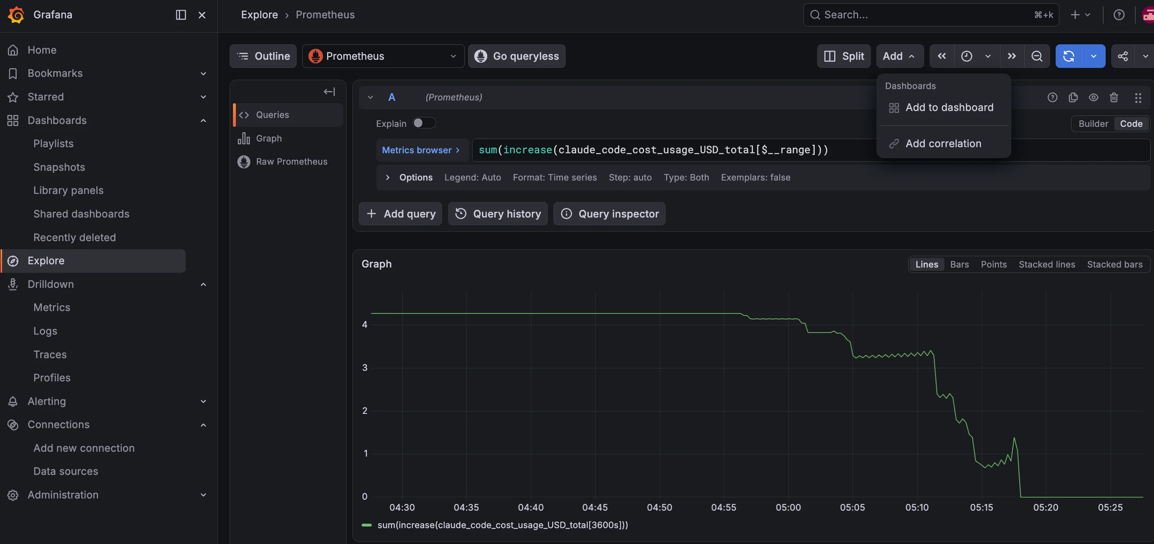The image size is (1154, 544).
Task: Toggle the Outline panel
Action: [263, 56]
